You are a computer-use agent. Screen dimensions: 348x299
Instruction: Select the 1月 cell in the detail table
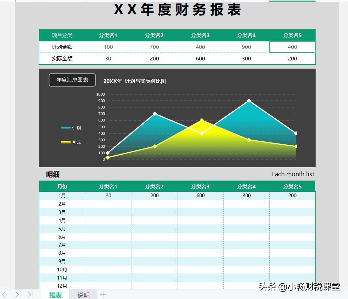62,196
